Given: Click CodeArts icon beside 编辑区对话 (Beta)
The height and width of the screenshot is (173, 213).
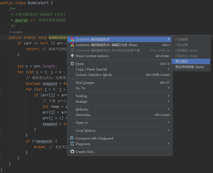Looking at the screenshot, I should pos(72,45).
